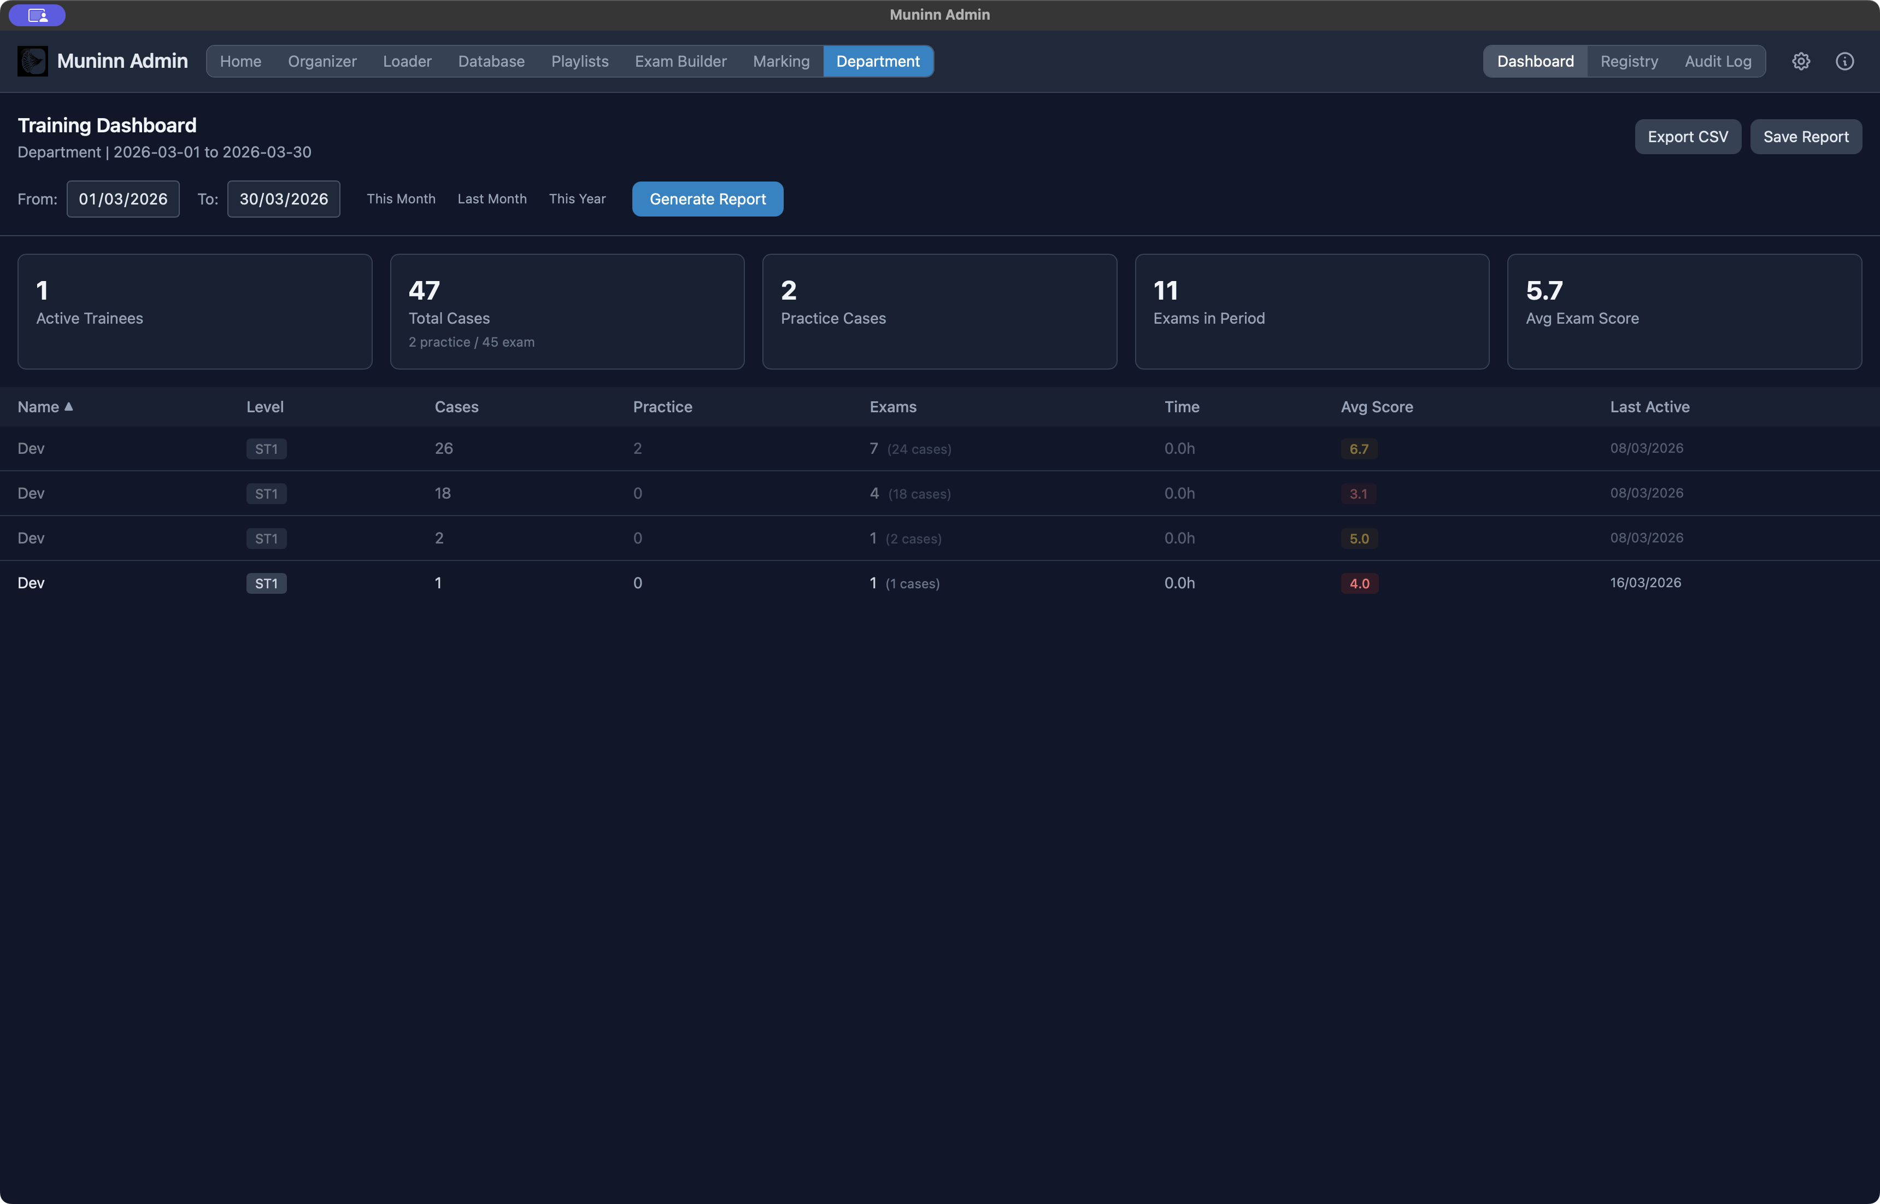Click the Save Report button
The width and height of the screenshot is (1880, 1204).
1806,137
